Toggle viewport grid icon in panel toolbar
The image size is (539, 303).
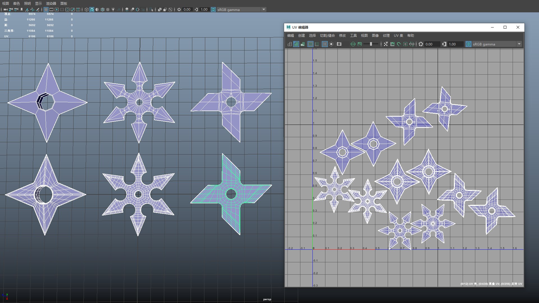(x=46, y=10)
